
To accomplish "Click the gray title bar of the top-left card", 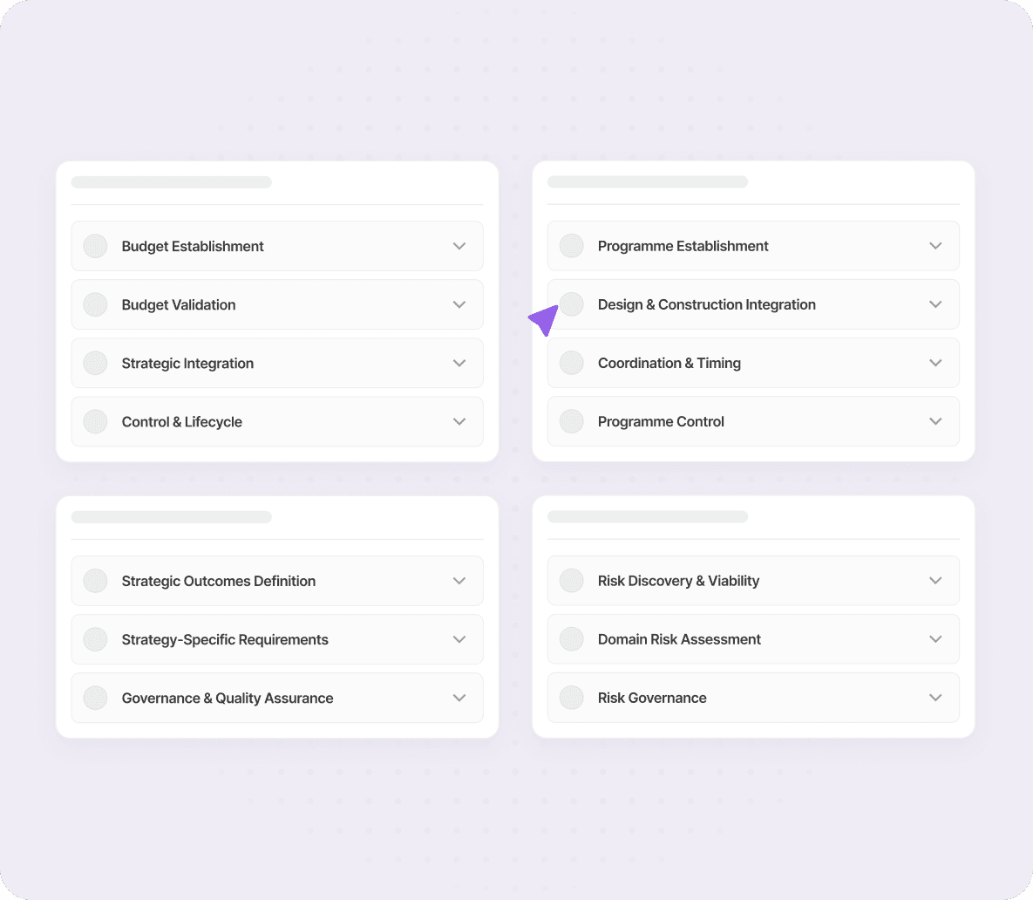I will 171,181.
